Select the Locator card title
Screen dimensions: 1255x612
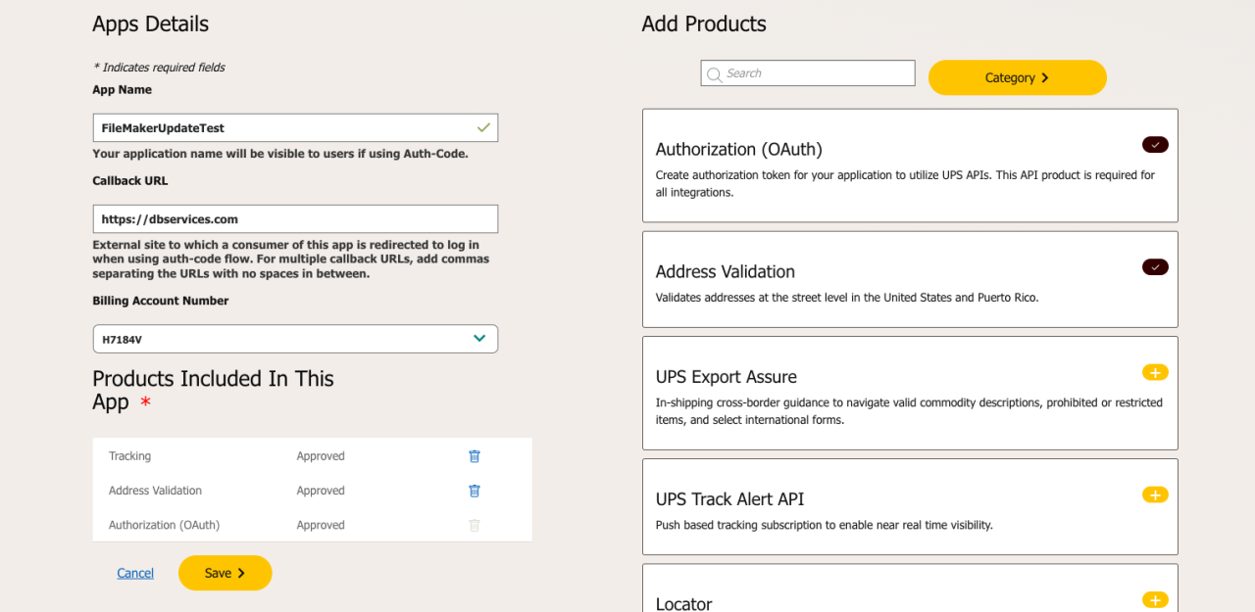[684, 603]
